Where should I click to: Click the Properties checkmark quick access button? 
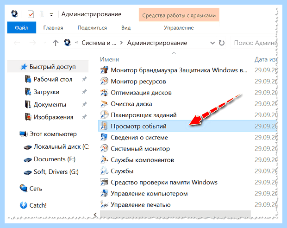pyautogui.click(x=31, y=14)
